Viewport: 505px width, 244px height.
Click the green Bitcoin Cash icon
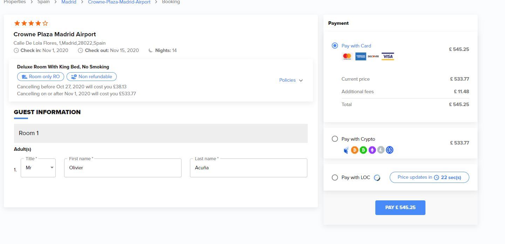(363, 150)
